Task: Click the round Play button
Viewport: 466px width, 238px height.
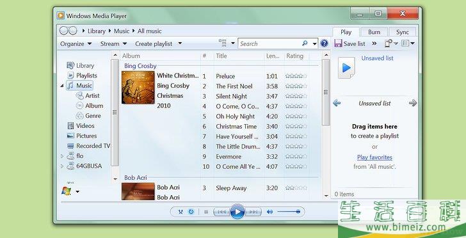Action: pyautogui.click(x=237, y=212)
